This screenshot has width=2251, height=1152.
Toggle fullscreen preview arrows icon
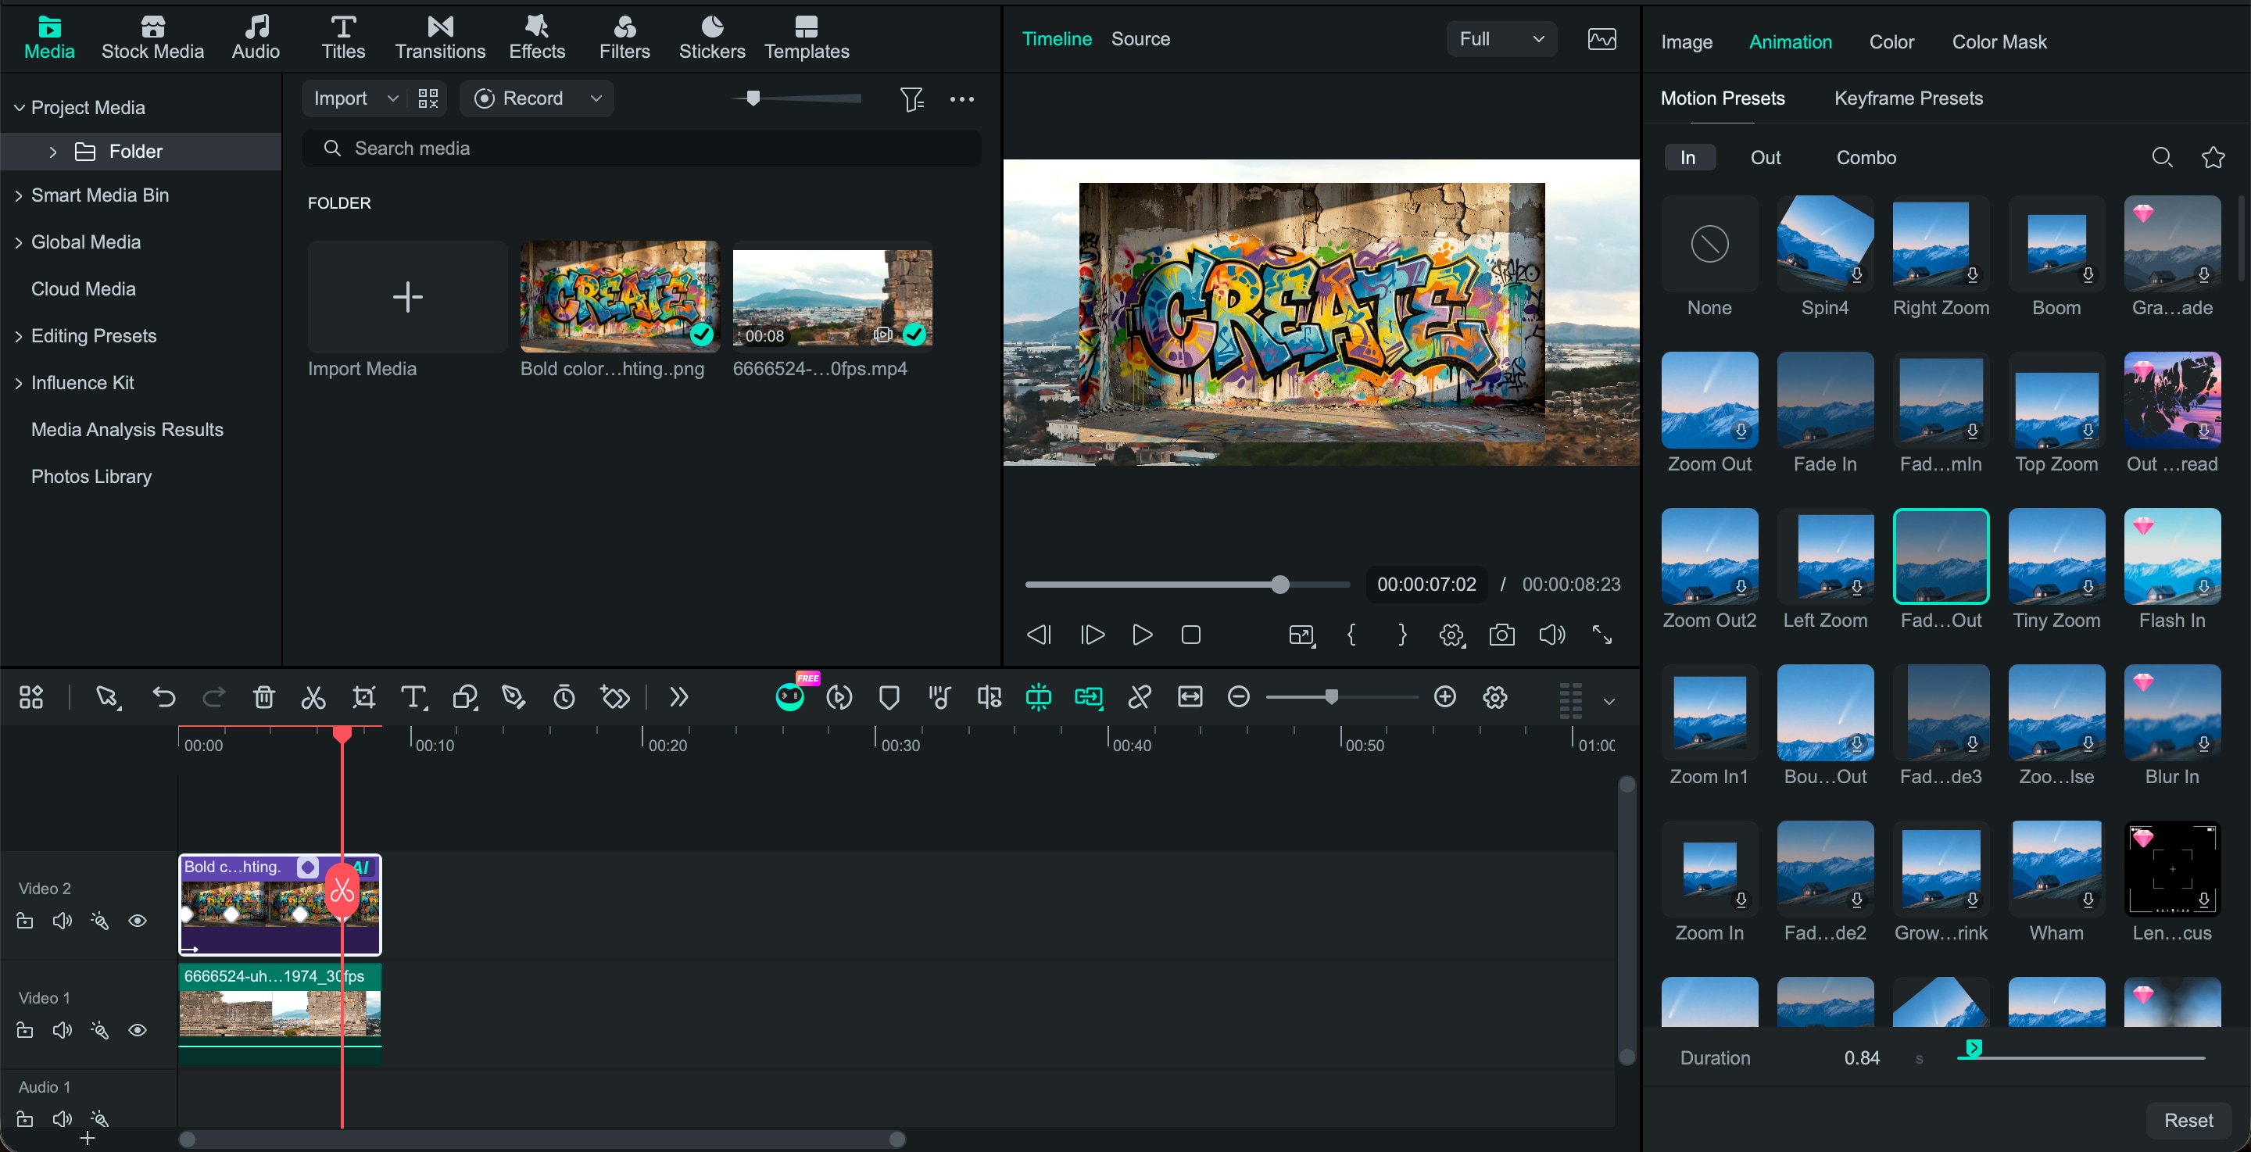pyautogui.click(x=1601, y=635)
